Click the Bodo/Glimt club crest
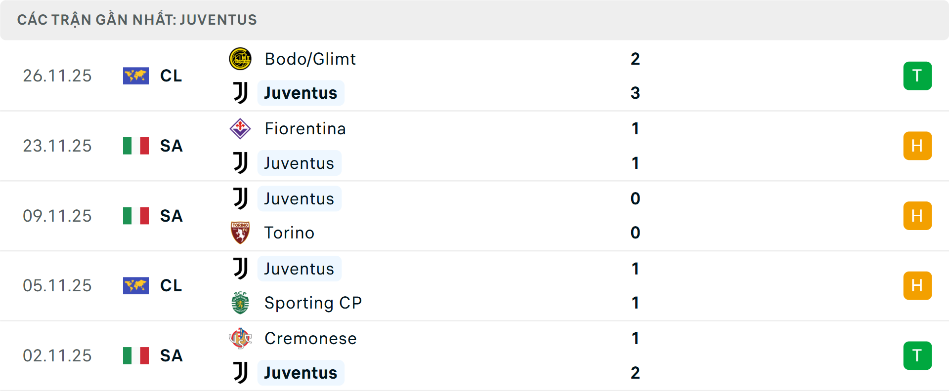 click(x=241, y=58)
